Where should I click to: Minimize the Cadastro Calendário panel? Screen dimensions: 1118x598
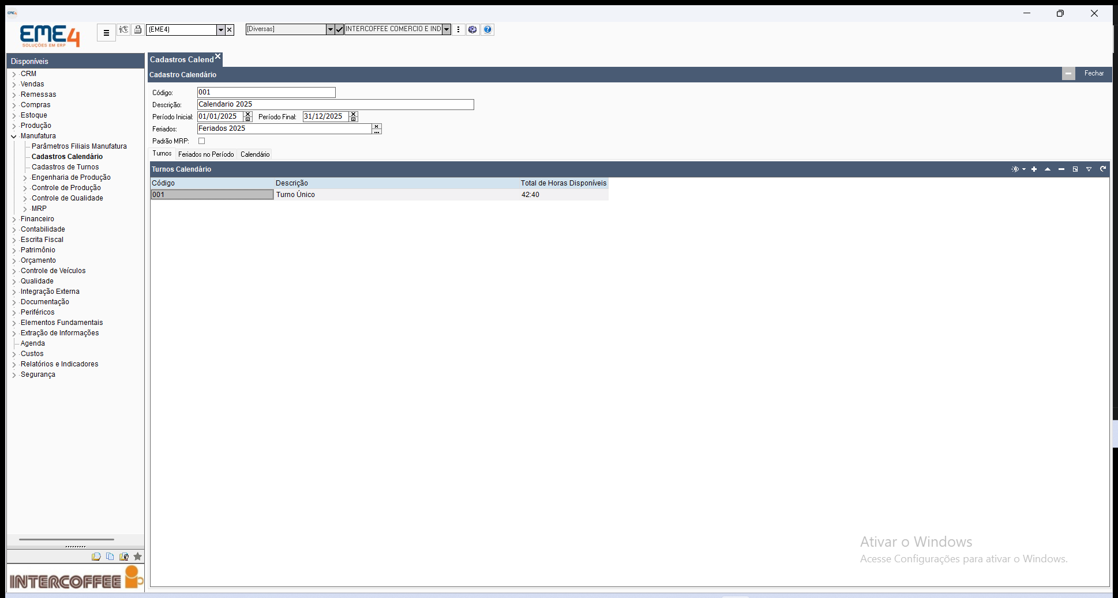(x=1068, y=74)
